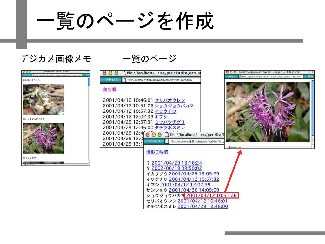Click the 移動 go button in the test.html window
This screenshot has width=325, height=244.
(x=309, y=77)
